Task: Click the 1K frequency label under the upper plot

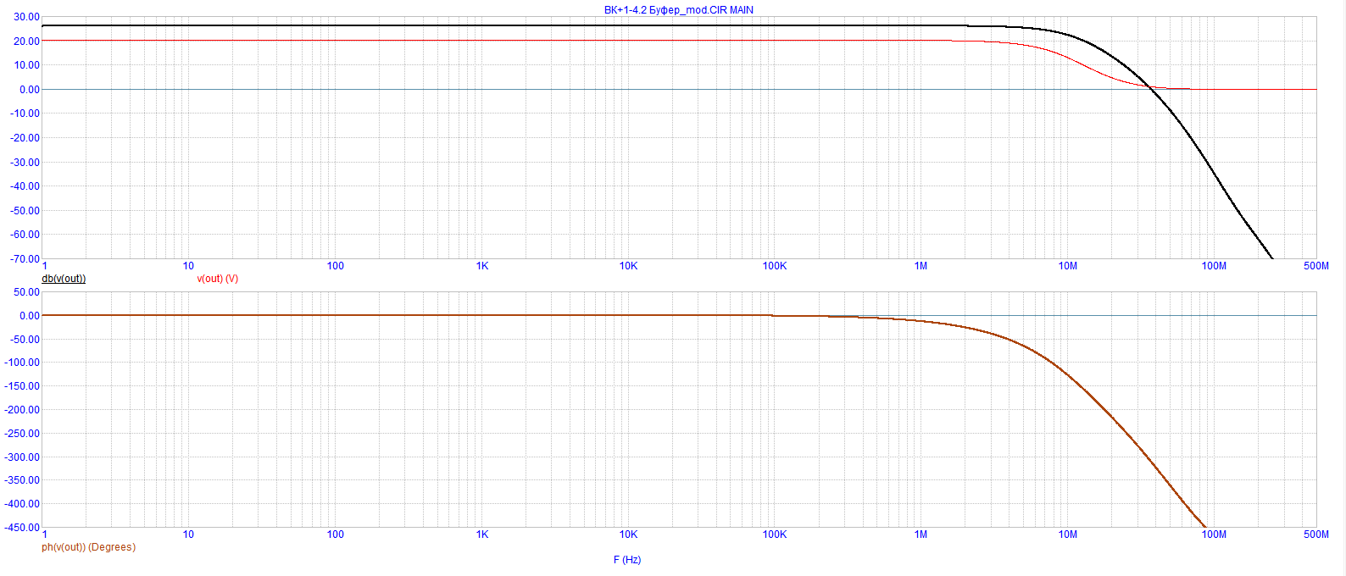Action: 482,266
